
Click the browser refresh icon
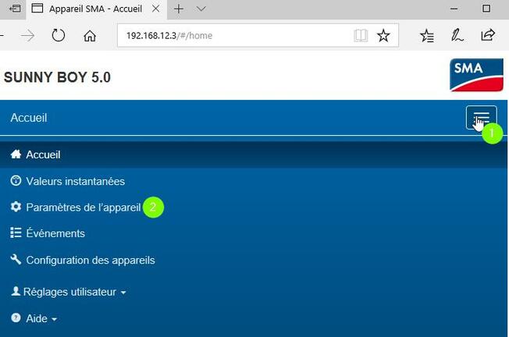point(59,35)
